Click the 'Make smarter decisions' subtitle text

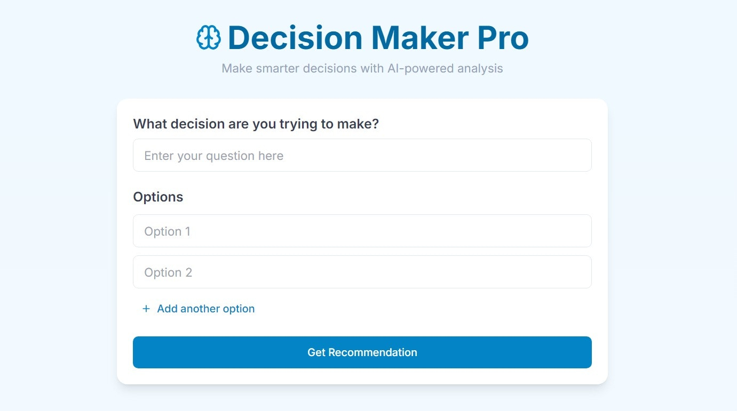coord(362,68)
